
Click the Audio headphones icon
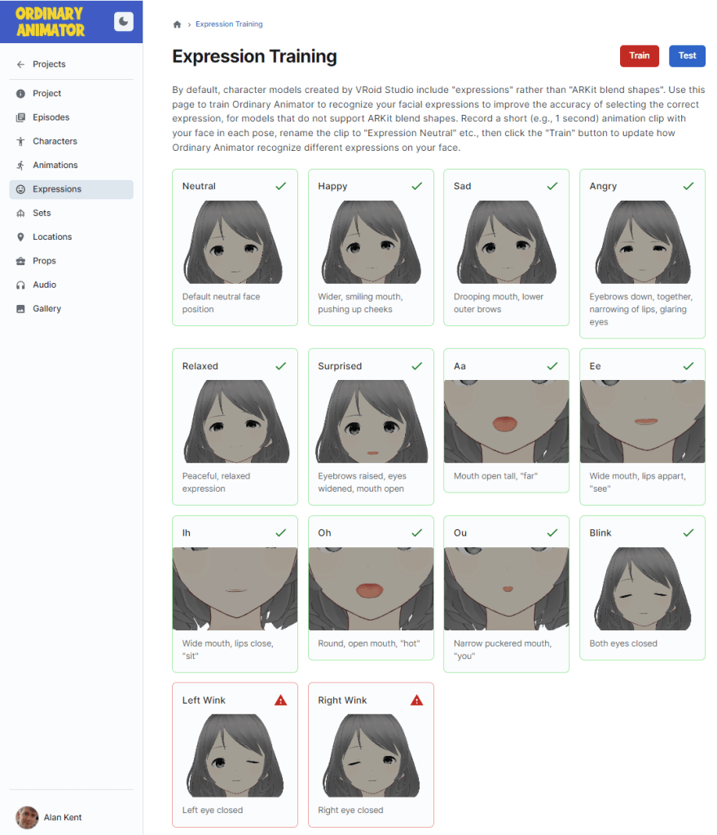pyautogui.click(x=20, y=285)
